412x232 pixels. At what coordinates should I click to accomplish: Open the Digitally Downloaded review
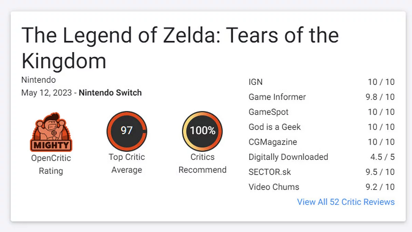pyautogui.click(x=288, y=157)
